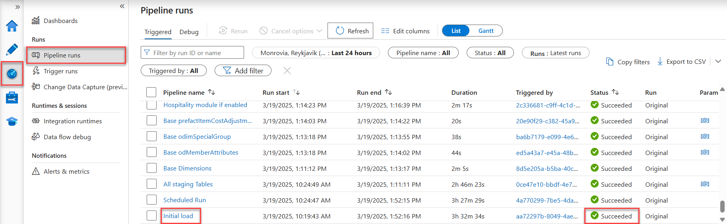This screenshot has height=224, width=727.
Task: Sort by Pipeline name column arrows
Action: point(211,92)
